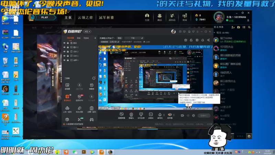The image size is (275, 155).
Task: Click left carousel arrow in League client
Action: pos(33,59)
